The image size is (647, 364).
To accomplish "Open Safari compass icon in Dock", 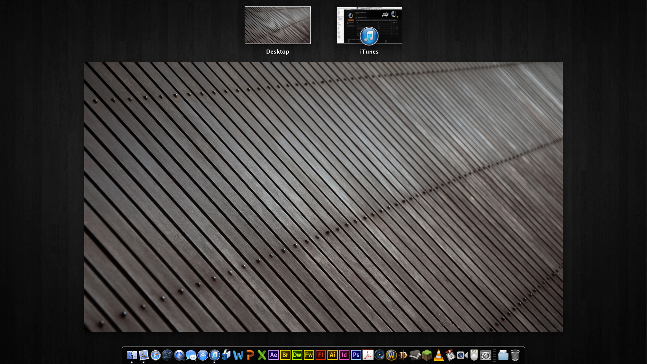I will pos(155,355).
